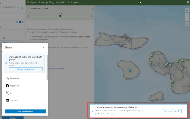The width and height of the screenshot is (190, 119).
Task: Share on X icon
Action: click(x=7, y=93)
